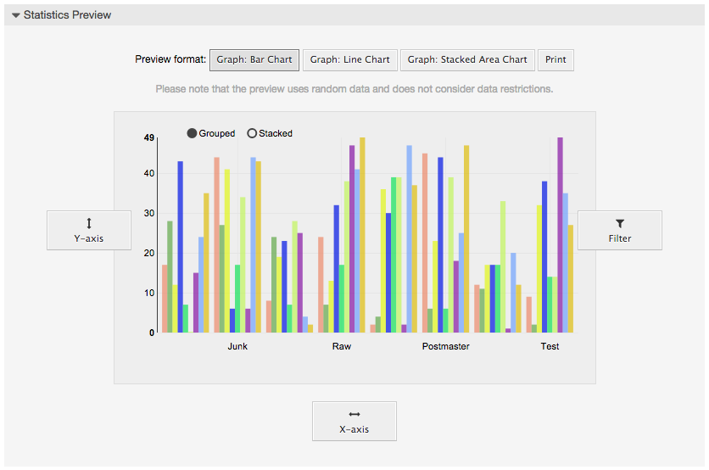Collapse the Statistics Preview section triangle
Image resolution: width=709 pixels, height=470 pixels.
tap(16, 15)
